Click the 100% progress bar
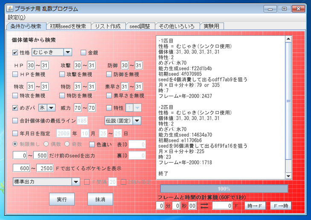The height and width of the screenshot is (220, 311). (x=224, y=189)
